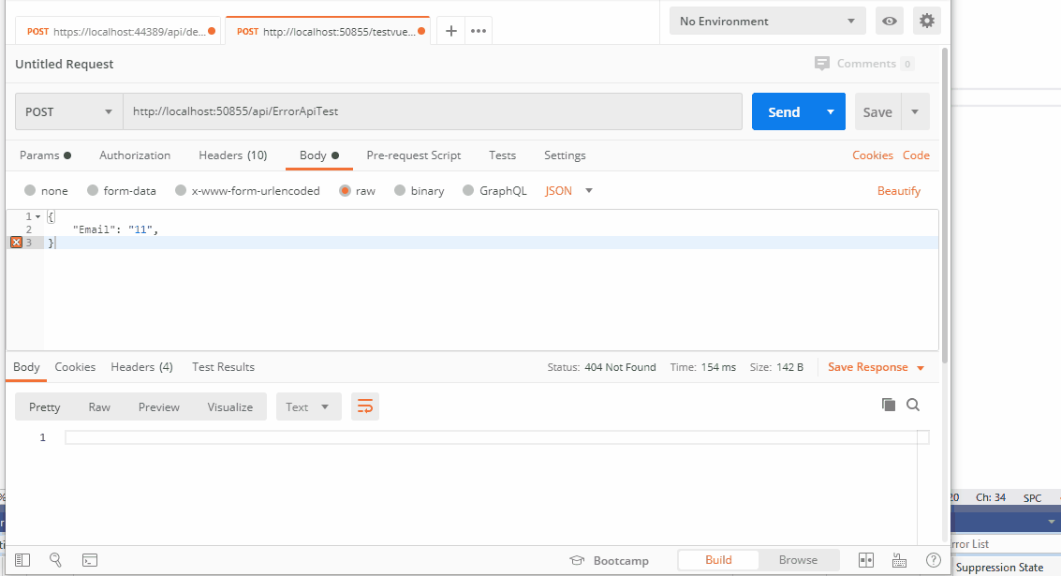The height and width of the screenshot is (576, 1061).
Task: Click inside the request URL field
Action: (x=375, y=111)
